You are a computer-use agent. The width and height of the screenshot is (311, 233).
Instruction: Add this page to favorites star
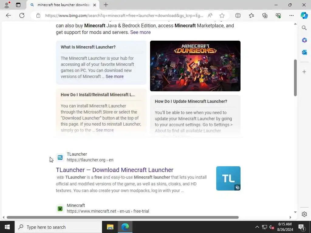(x=222, y=15)
